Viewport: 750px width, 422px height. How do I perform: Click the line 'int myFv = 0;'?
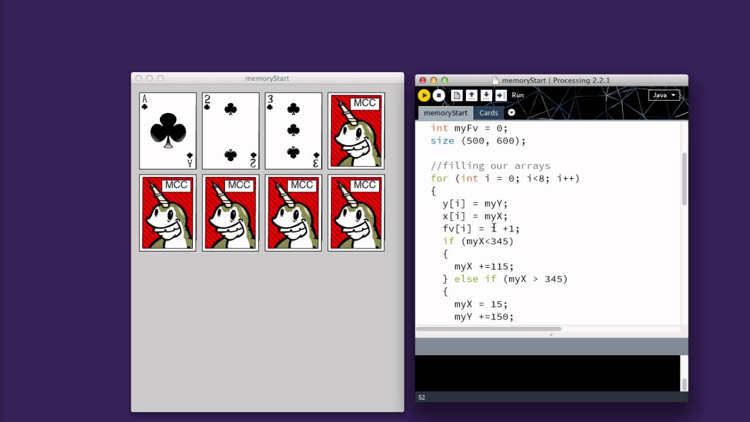click(469, 128)
